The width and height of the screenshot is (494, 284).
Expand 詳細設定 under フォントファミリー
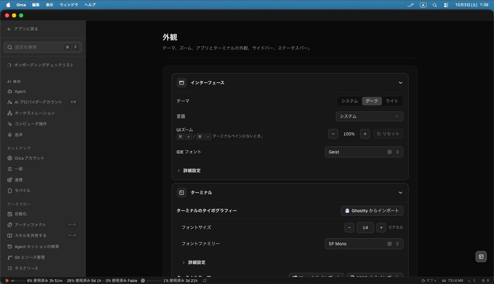tap(194, 262)
